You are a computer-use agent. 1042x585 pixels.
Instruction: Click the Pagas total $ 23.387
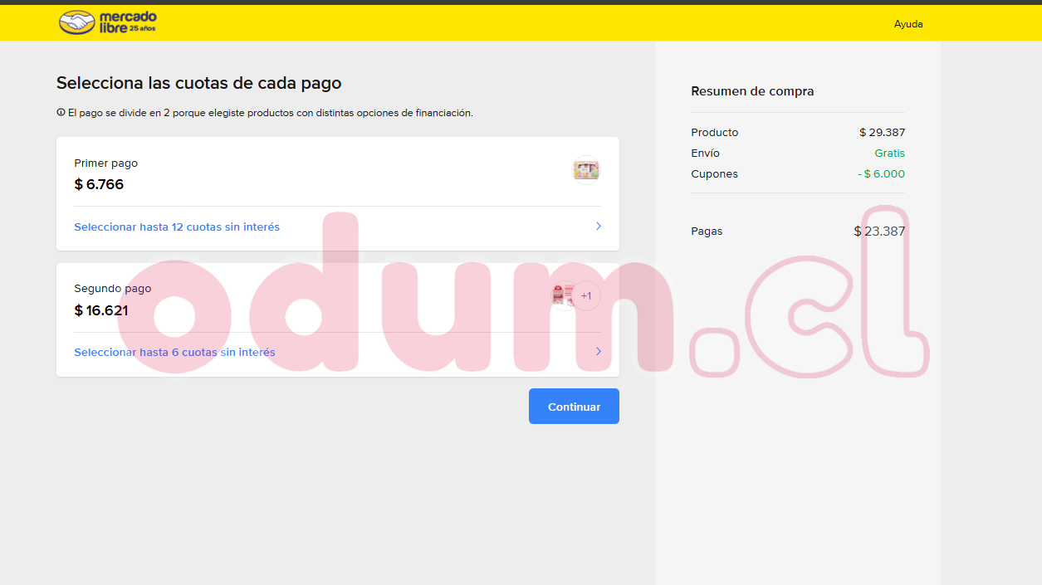click(879, 232)
